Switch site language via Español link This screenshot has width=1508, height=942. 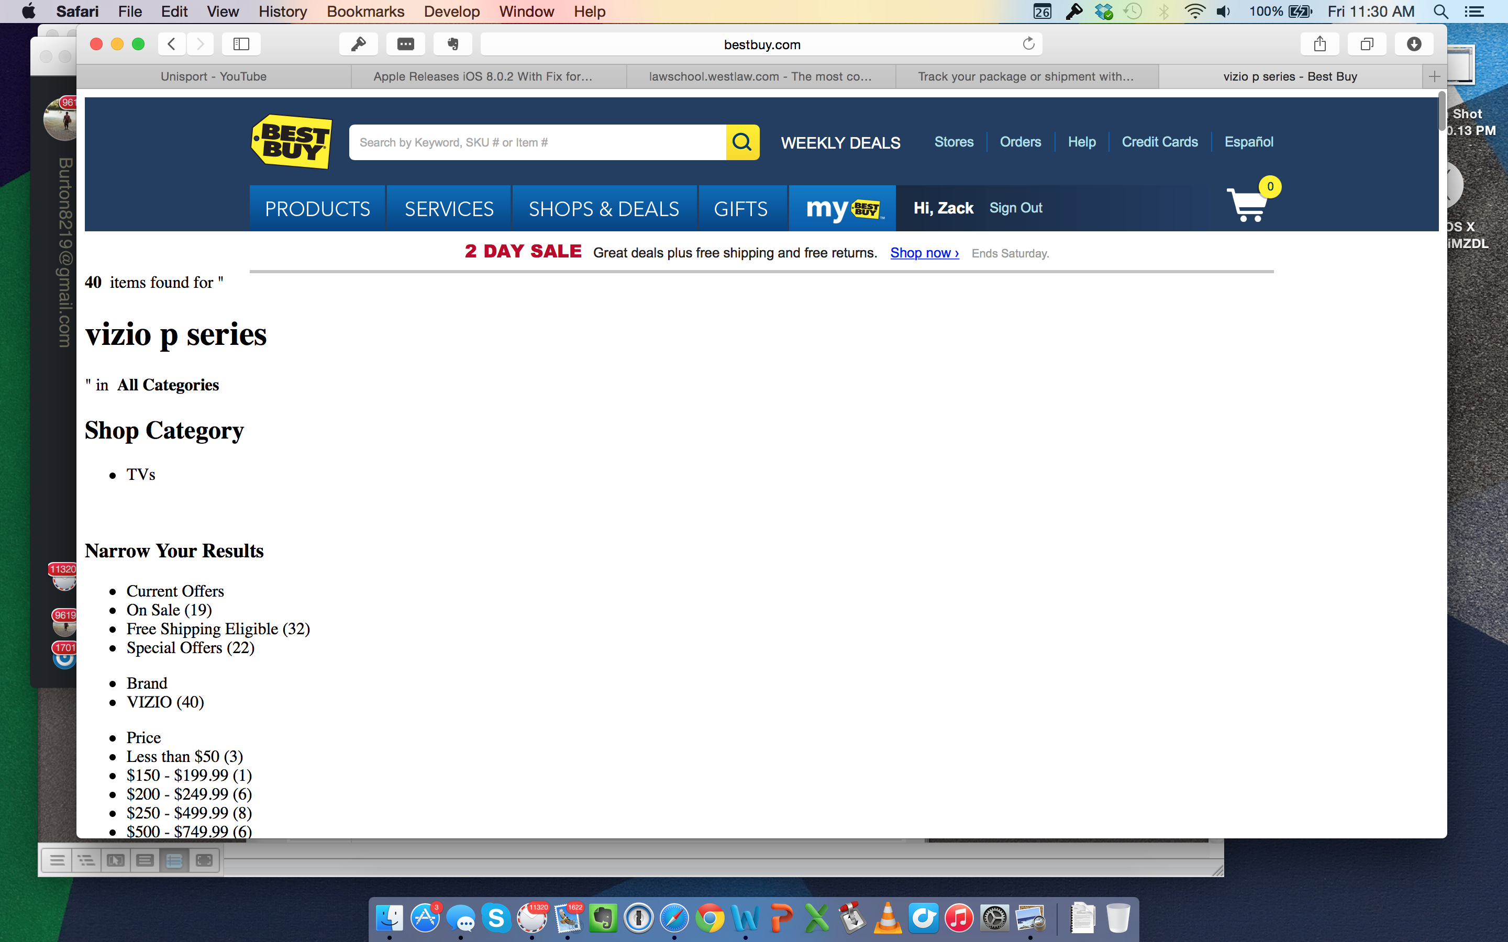1249,142
